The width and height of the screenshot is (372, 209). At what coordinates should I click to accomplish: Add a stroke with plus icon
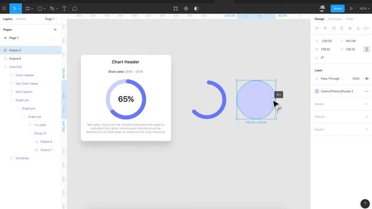tap(367, 104)
